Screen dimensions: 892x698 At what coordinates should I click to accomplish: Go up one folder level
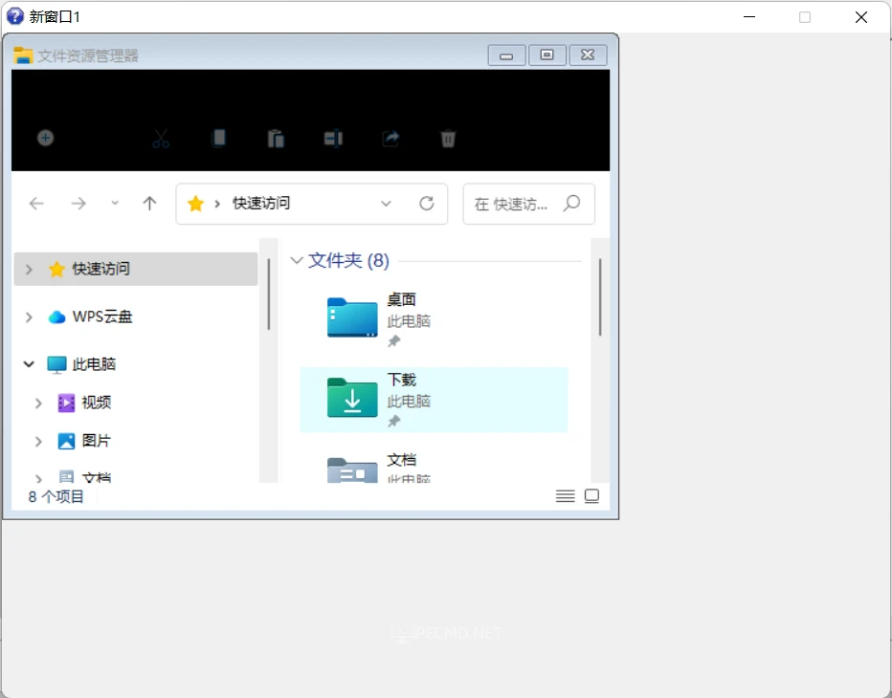pos(149,203)
